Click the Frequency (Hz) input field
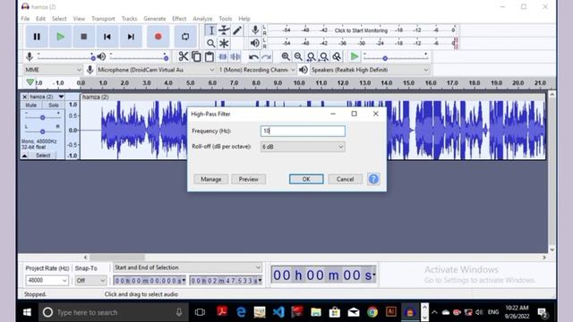This screenshot has height=322, width=573. tap(303, 131)
